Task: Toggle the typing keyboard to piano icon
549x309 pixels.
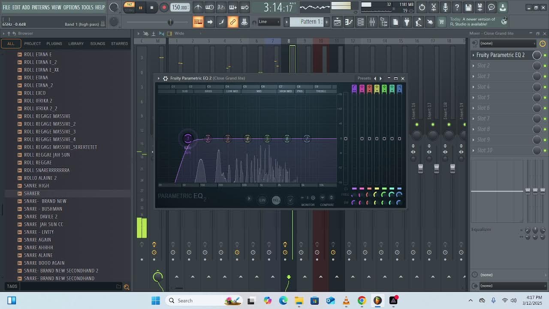Action: [x=198, y=22]
